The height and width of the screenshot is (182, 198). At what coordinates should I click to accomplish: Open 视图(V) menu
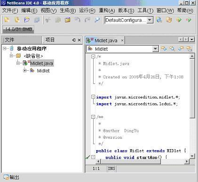pyautogui.click(x=48, y=10)
